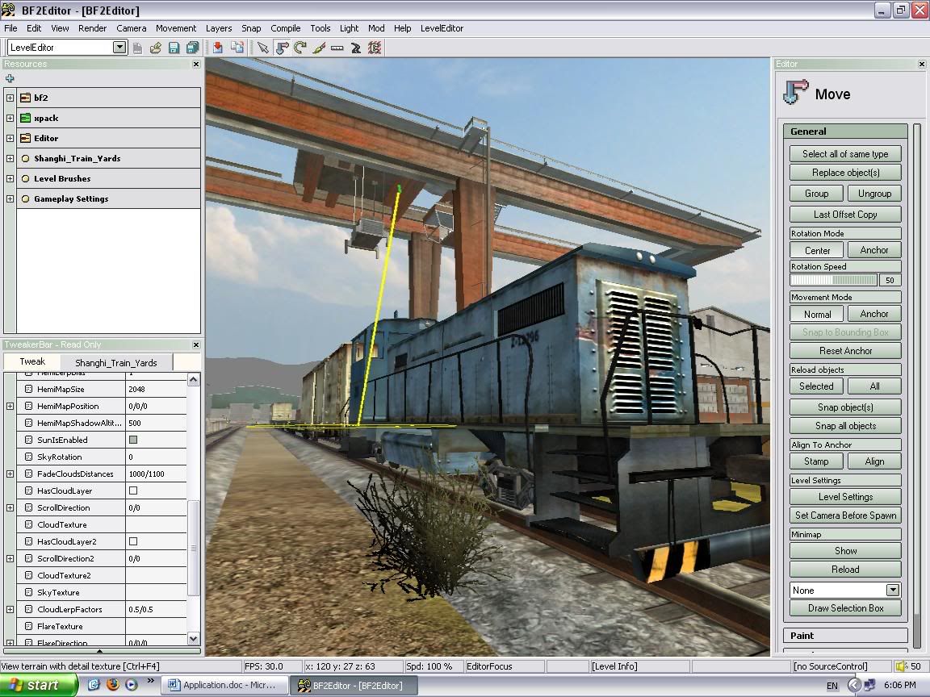Click the red-striped E toolbar icon
The image size is (930, 697).
click(x=375, y=48)
